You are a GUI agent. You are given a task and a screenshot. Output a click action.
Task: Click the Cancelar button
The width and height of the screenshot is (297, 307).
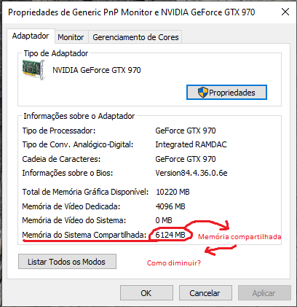pos(205,293)
